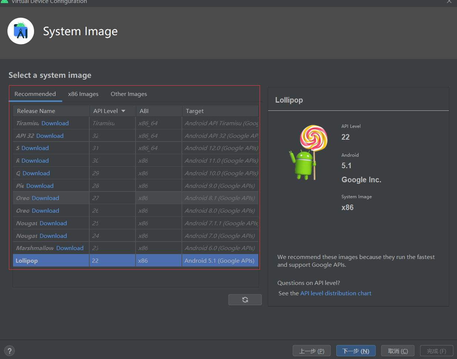Click the API level 22 cell
457x359 pixels.
pyautogui.click(x=113, y=260)
